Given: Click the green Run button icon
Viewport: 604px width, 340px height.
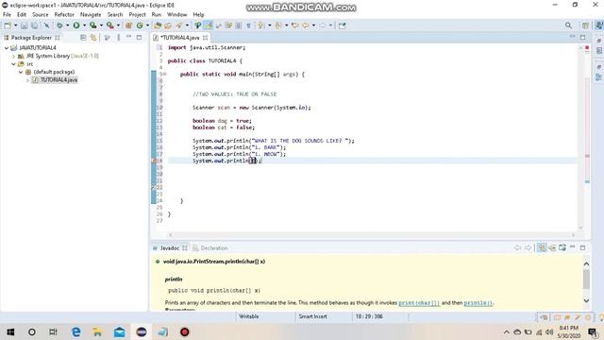Looking at the screenshot, I should [x=76, y=25].
